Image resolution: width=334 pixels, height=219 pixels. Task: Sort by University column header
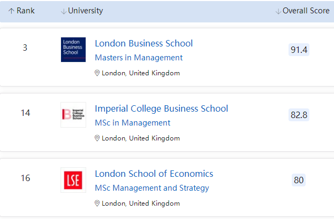82,11
